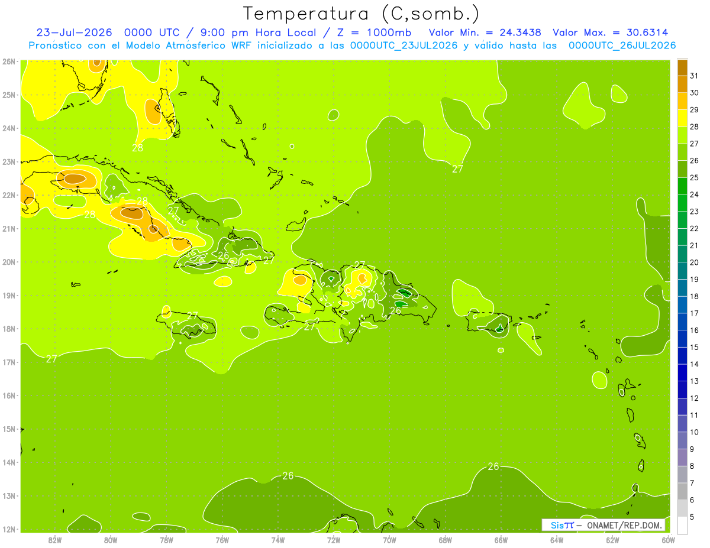Click the 18N latitude axis label

pyautogui.click(x=9, y=329)
